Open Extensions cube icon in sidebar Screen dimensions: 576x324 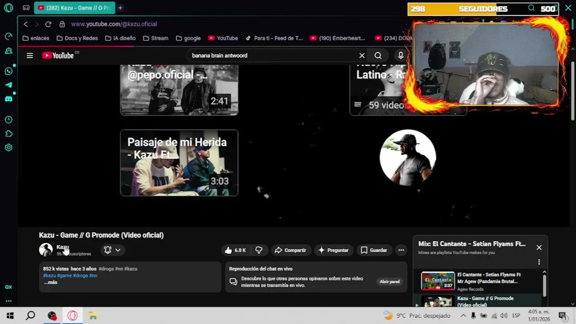pyautogui.click(x=9, y=134)
